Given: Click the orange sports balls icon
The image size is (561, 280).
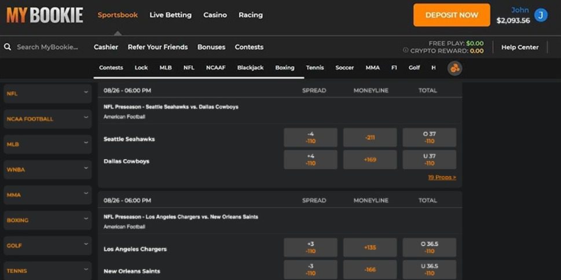Looking at the screenshot, I should [x=454, y=68].
